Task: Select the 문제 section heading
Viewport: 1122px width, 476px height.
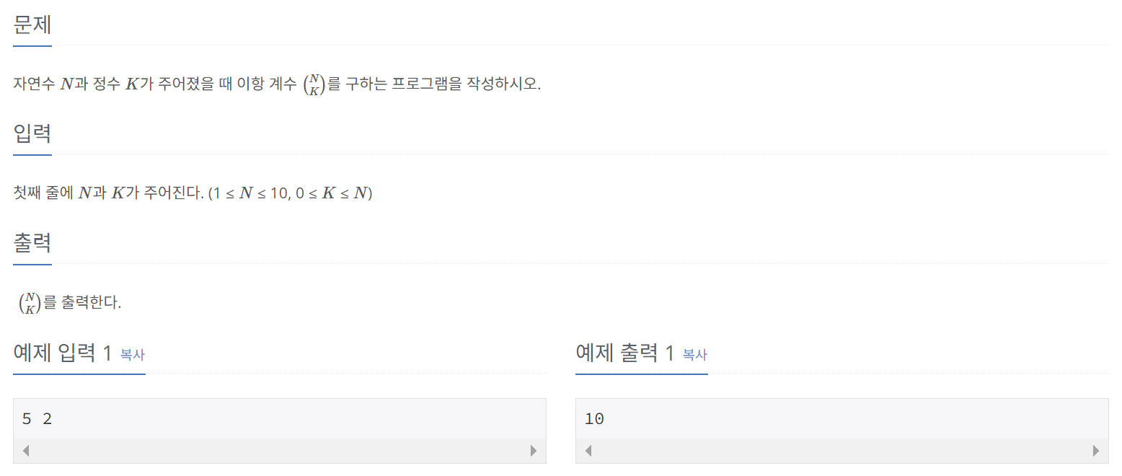Action: [32, 25]
